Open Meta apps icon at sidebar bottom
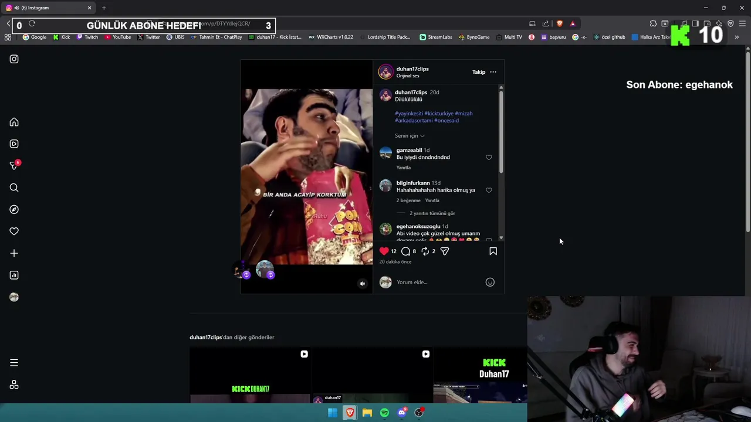Image resolution: width=751 pixels, height=422 pixels. click(x=14, y=384)
